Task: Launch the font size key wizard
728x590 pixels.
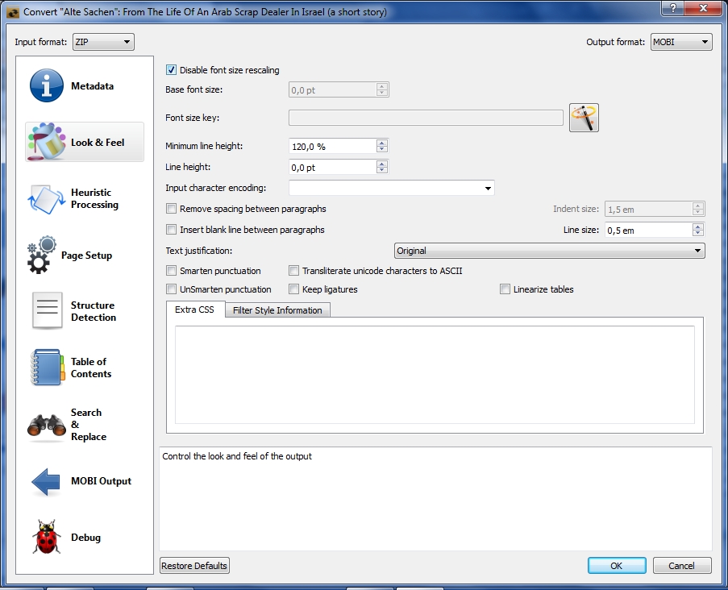Action: (x=584, y=118)
